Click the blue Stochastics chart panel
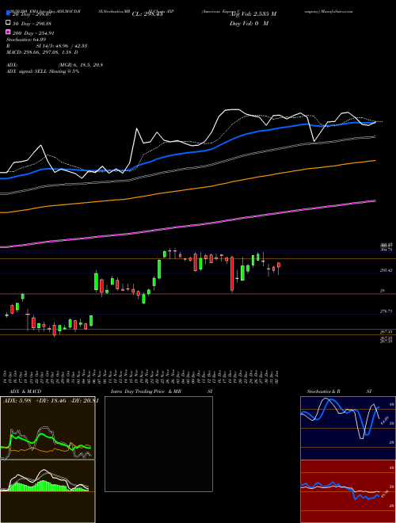The image size is (396, 523). [348, 428]
